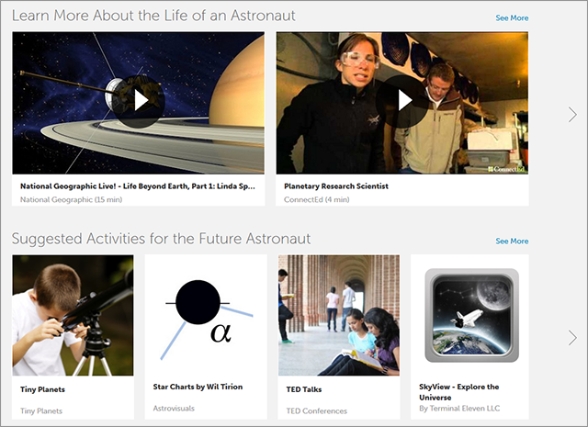Click See More for Suggested Activities

click(512, 241)
